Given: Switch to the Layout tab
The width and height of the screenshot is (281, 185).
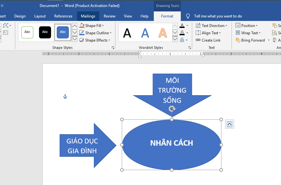Looking at the screenshot, I should pos(40,16).
